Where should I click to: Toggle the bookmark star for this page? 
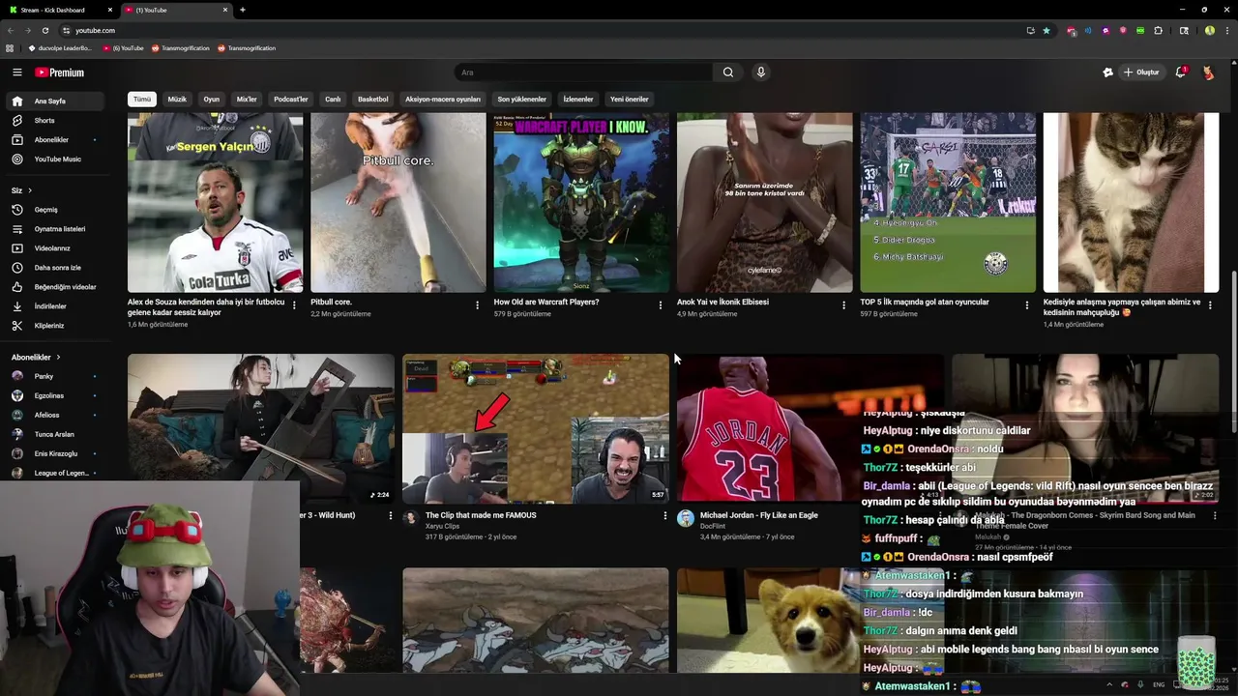click(1046, 30)
